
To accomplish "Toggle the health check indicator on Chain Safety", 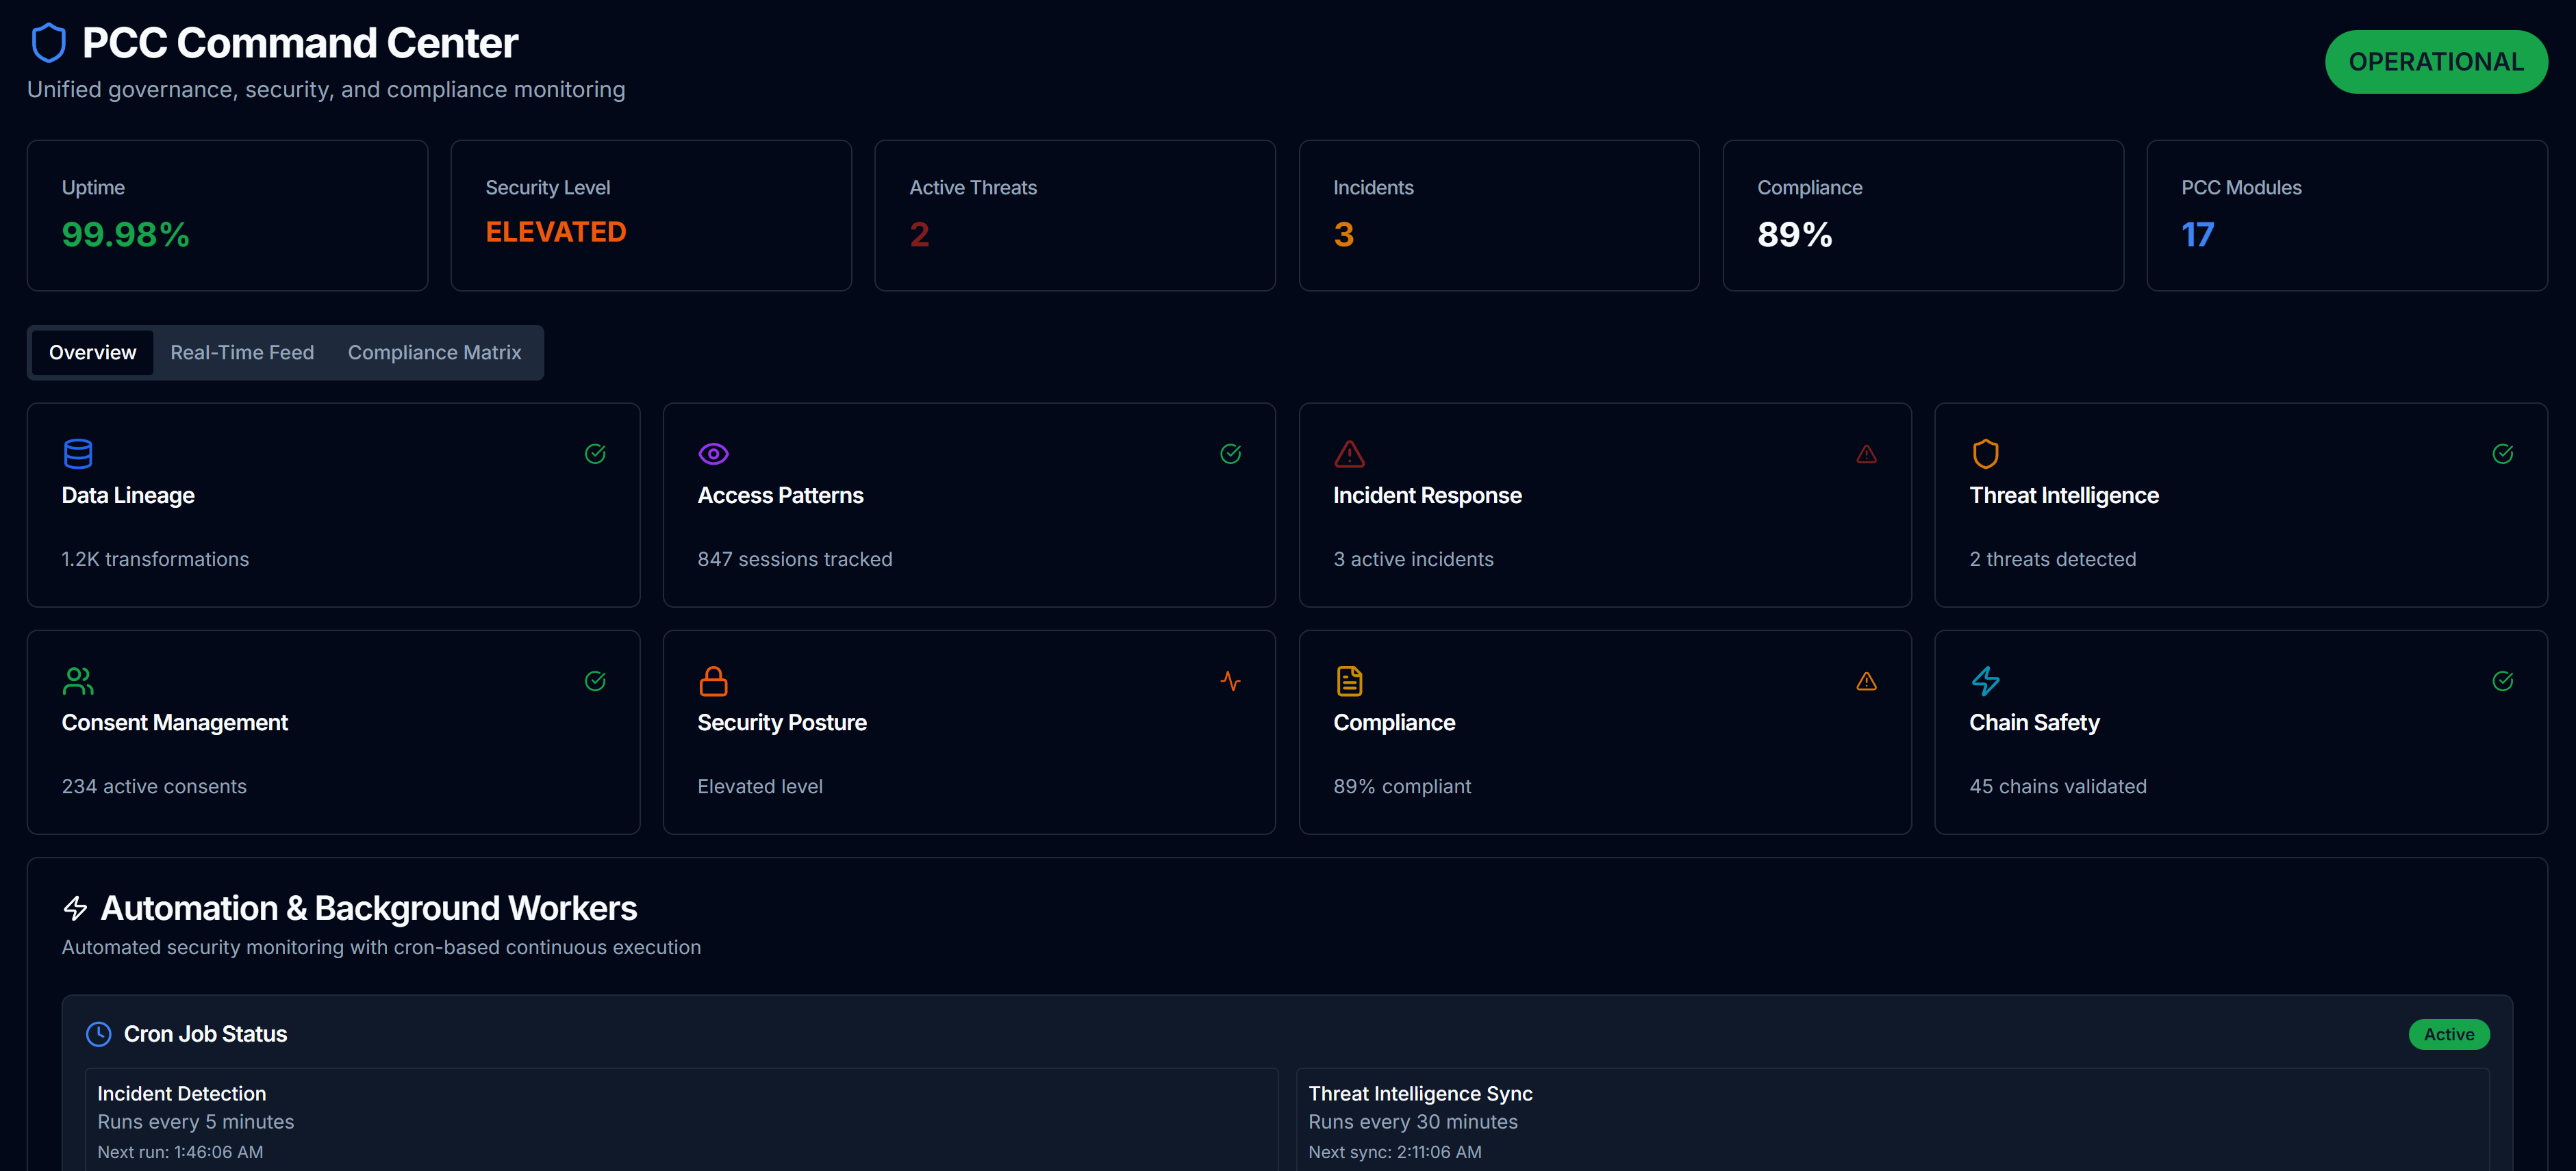I will [x=2504, y=680].
